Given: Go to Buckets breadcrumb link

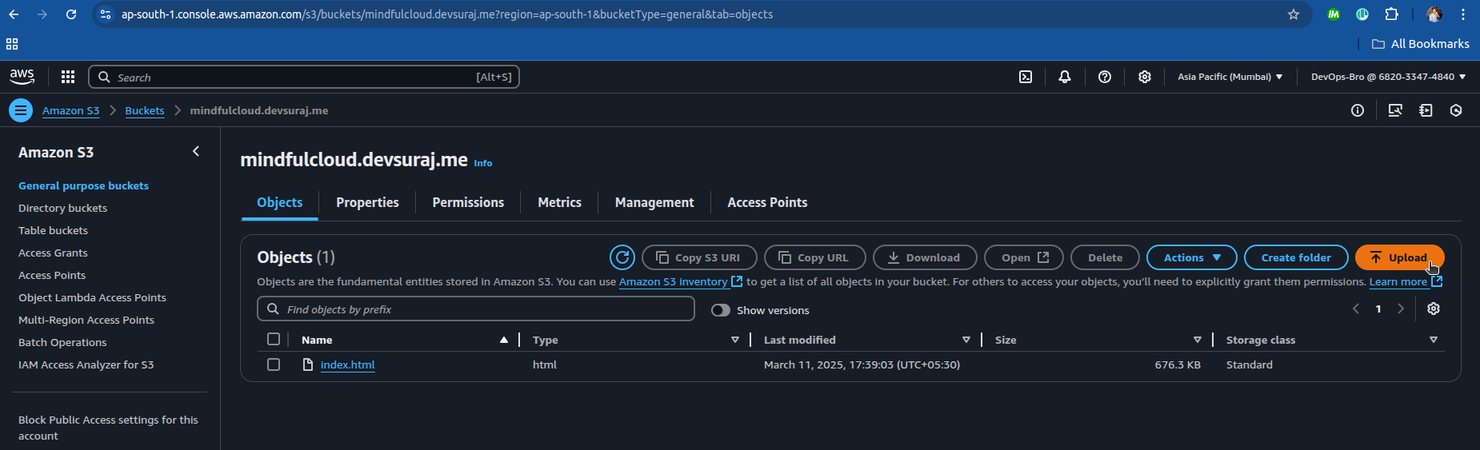Looking at the screenshot, I should point(145,110).
